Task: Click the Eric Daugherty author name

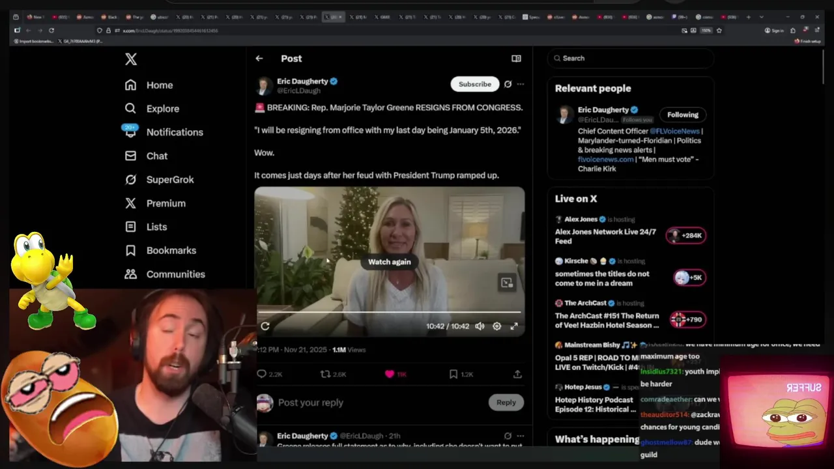Action: (302, 81)
